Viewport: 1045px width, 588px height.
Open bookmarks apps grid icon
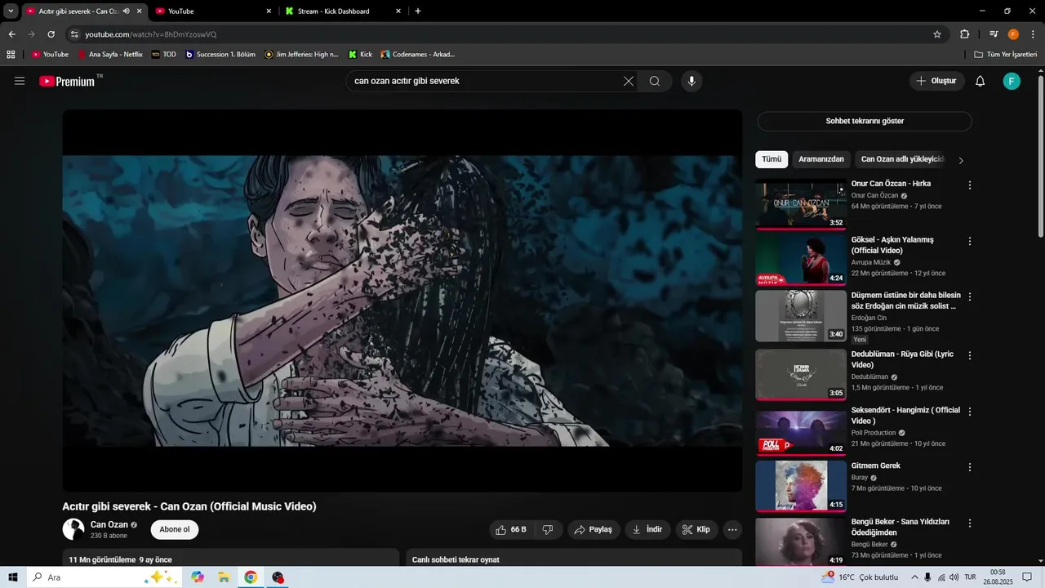11,55
